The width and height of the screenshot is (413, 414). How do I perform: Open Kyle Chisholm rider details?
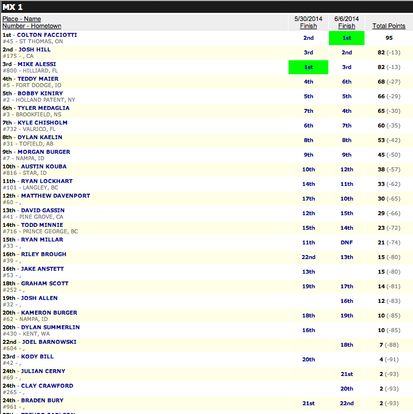click(43, 123)
